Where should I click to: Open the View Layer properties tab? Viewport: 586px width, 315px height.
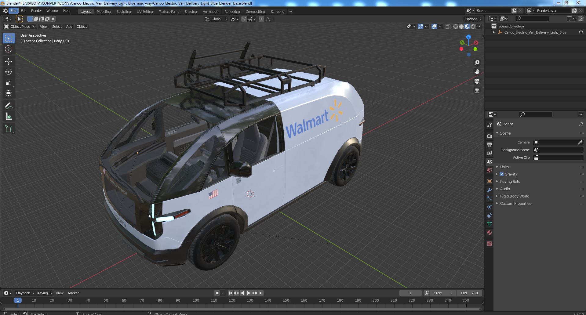click(x=490, y=153)
